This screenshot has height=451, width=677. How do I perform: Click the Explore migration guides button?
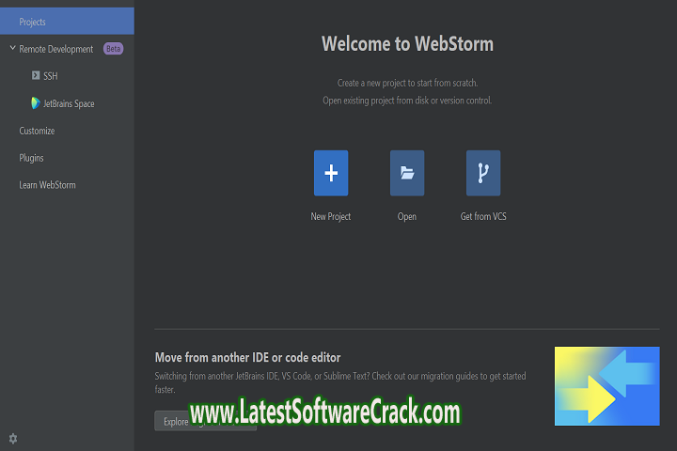(206, 421)
